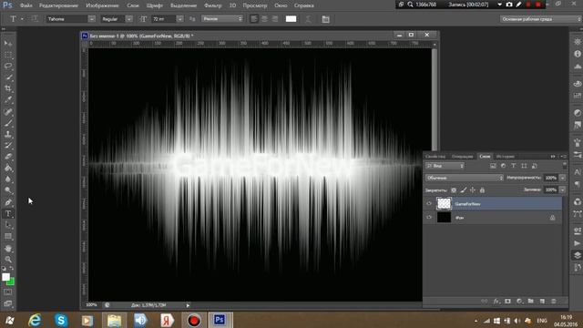583x328 pixels.
Task: Hide the black background layer
Action: click(x=429, y=218)
